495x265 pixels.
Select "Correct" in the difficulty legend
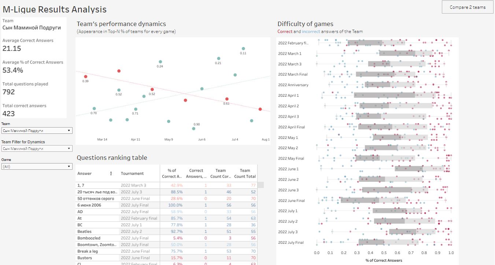pyautogui.click(x=284, y=31)
